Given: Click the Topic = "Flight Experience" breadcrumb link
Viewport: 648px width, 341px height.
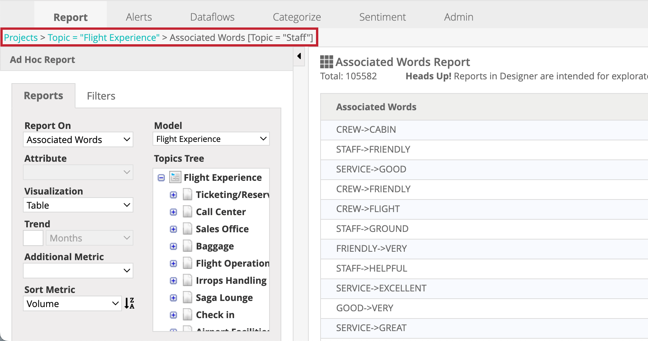Looking at the screenshot, I should click(104, 38).
